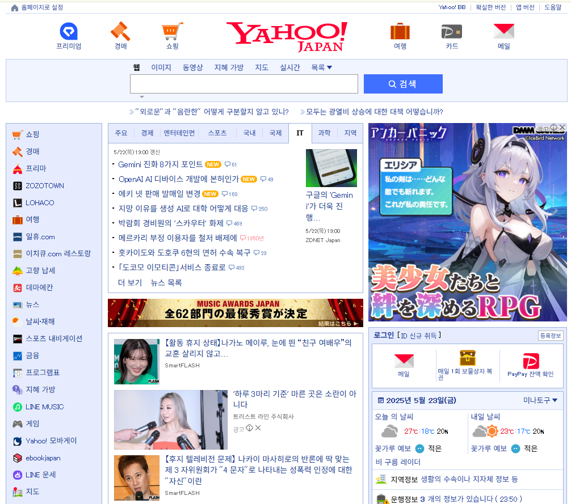
Task: Open 지역정보 local info row
Action: (x=467, y=479)
